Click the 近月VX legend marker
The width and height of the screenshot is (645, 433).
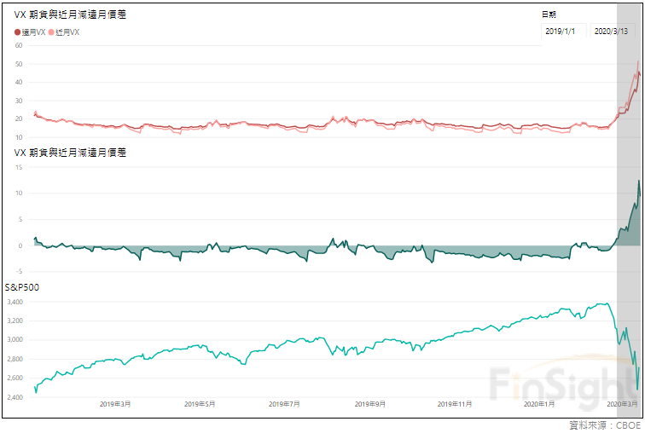pyautogui.click(x=51, y=32)
